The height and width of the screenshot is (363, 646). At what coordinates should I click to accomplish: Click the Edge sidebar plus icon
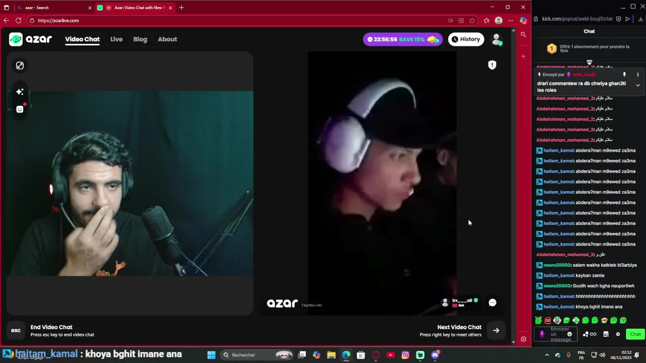click(523, 56)
